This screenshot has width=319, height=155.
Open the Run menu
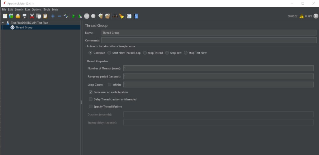[x=27, y=10]
